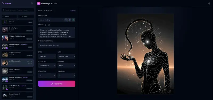The height and width of the screenshot is (100, 213).
Task: Open the Crystal_Cathedral history entry
Action: click(17, 96)
